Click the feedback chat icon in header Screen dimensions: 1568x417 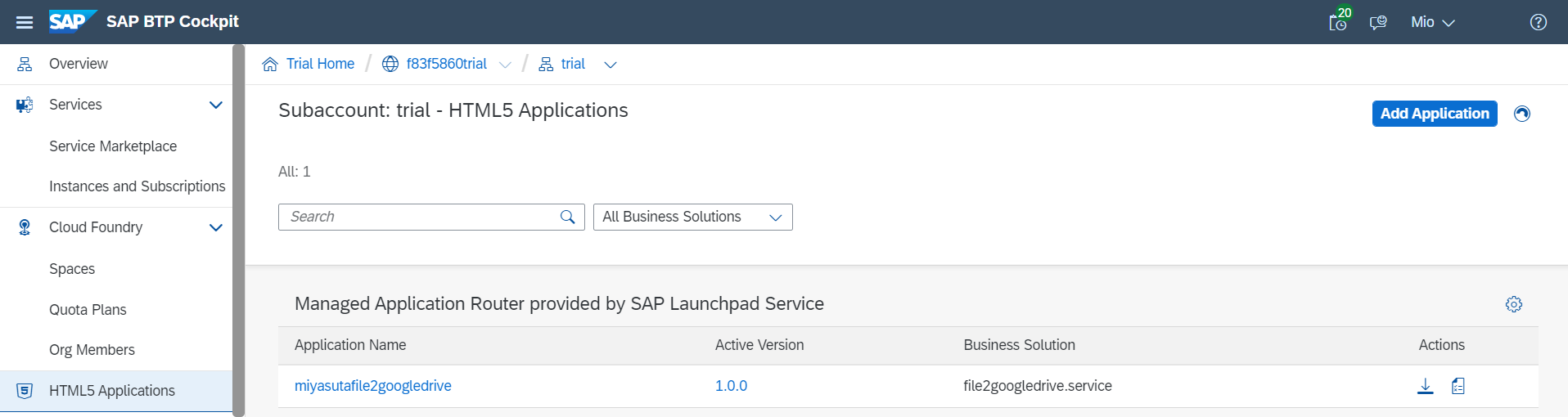1378,22
